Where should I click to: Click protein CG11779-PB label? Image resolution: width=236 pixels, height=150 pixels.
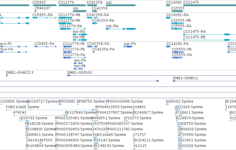(74, 49)
